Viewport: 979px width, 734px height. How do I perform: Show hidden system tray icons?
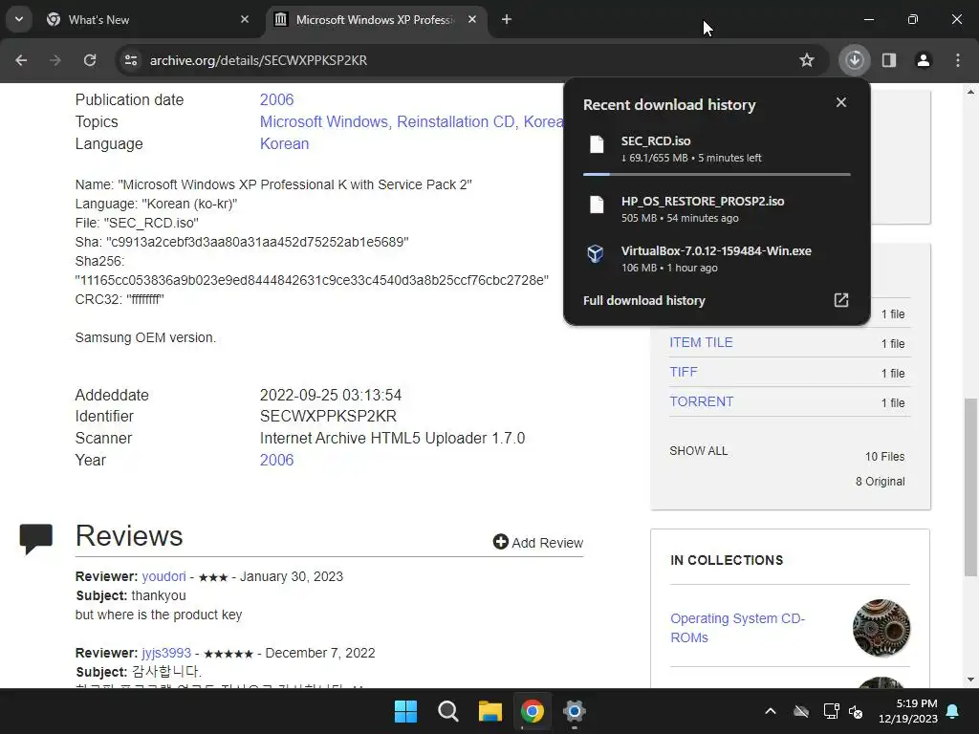tap(771, 711)
